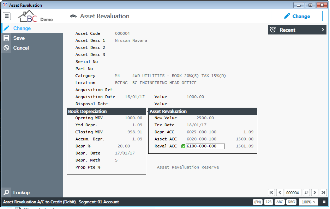The width and height of the screenshot is (330, 209).
Task: Click the status bar hint message
Action: click(61, 202)
